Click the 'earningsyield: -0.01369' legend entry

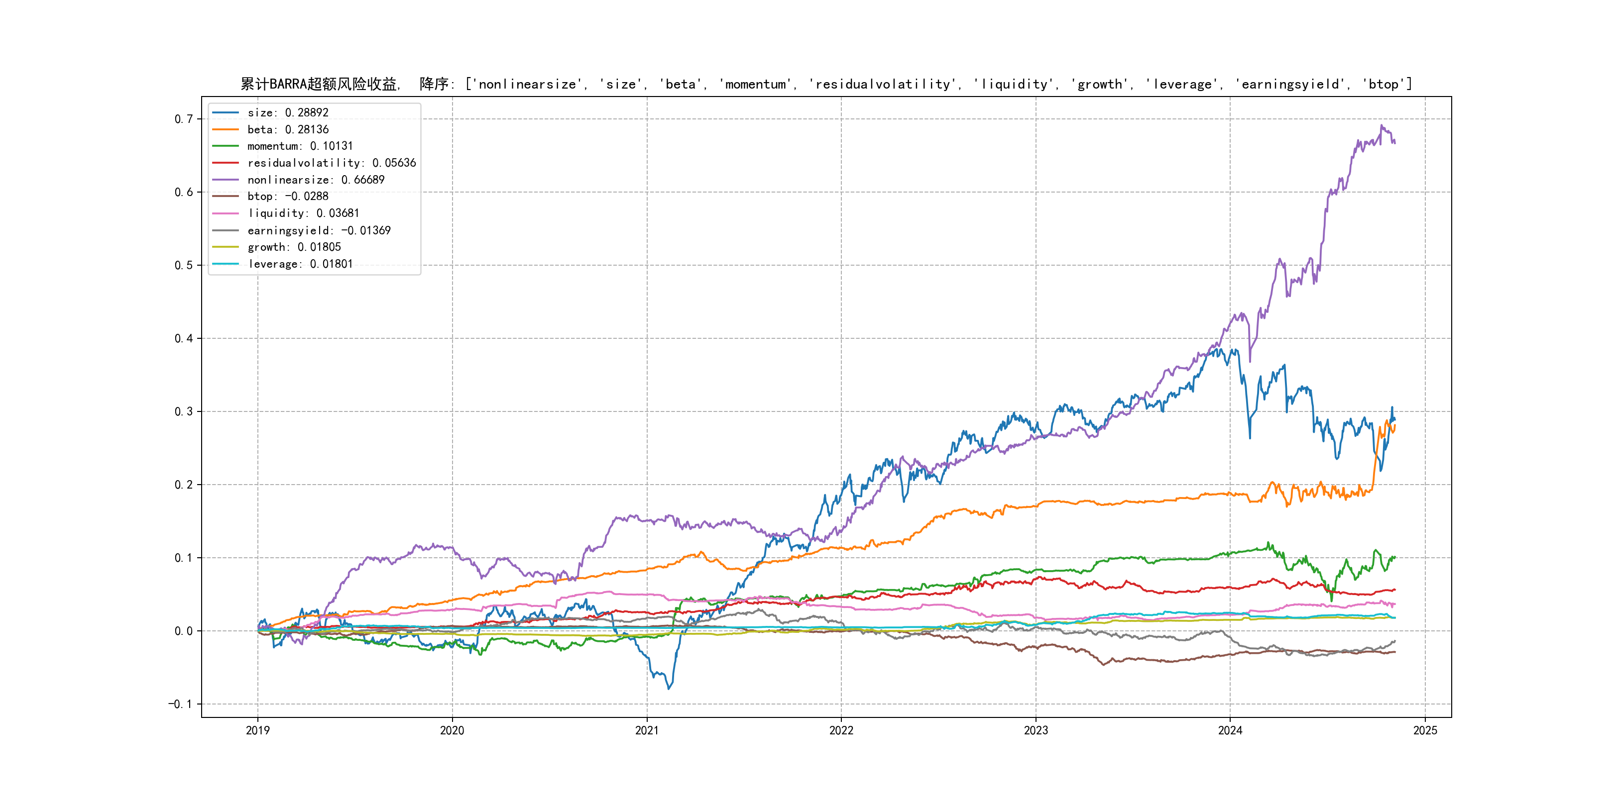tap(319, 230)
